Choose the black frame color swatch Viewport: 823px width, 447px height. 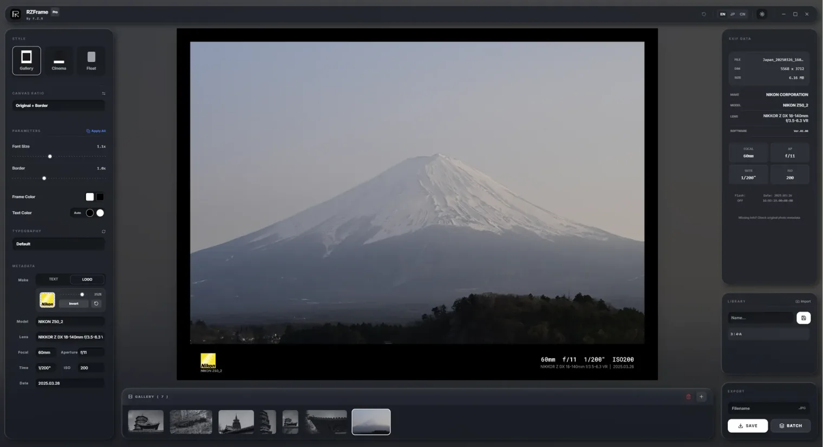point(100,197)
